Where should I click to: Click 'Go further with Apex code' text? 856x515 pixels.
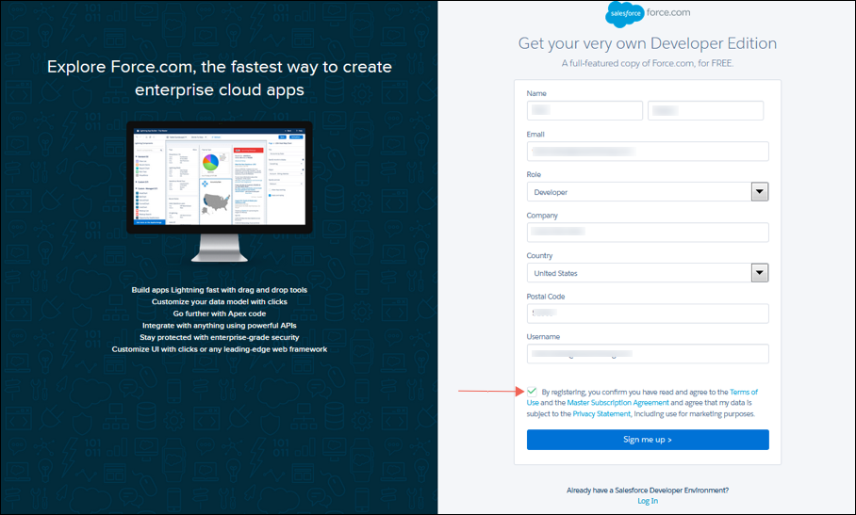pyautogui.click(x=220, y=314)
